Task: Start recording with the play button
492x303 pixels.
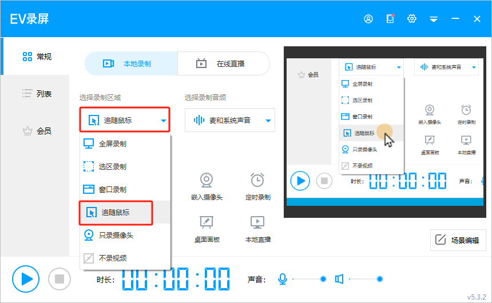Action: 26,279
